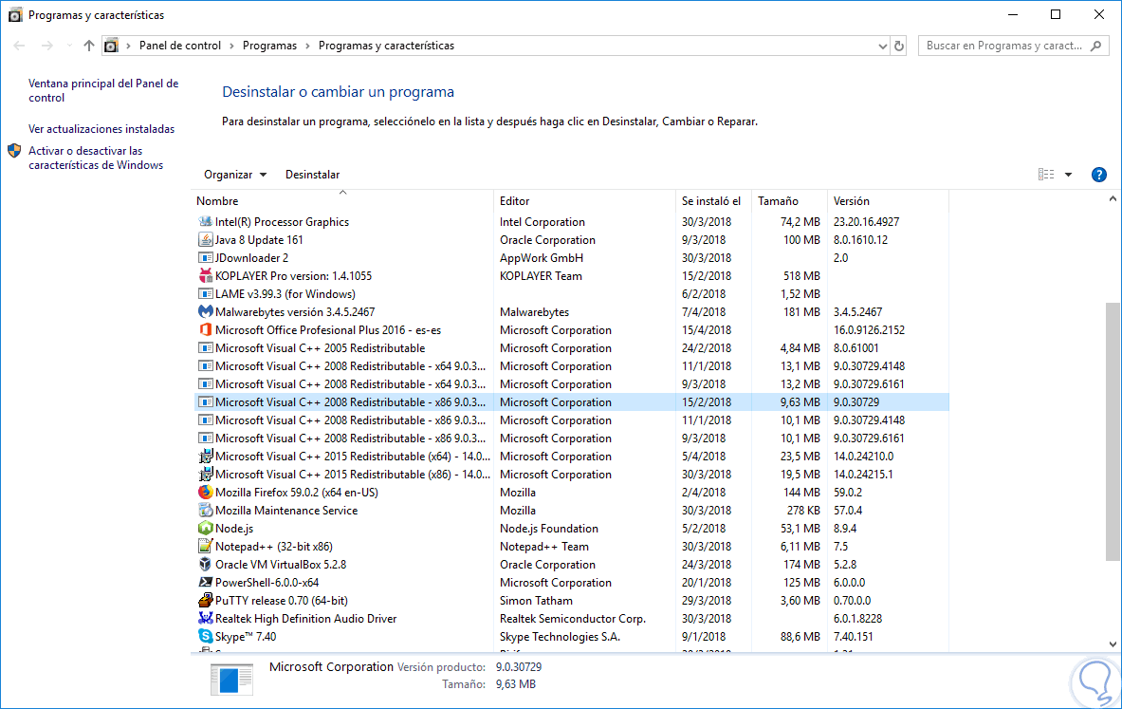Click the Java 8 Update 161 icon
This screenshot has width=1122, height=709.
pyautogui.click(x=206, y=240)
